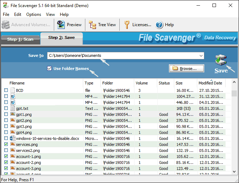
Task: Click the Word icon of windows-10-services-to-disable.docx
Action: click(x=12, y=138)
